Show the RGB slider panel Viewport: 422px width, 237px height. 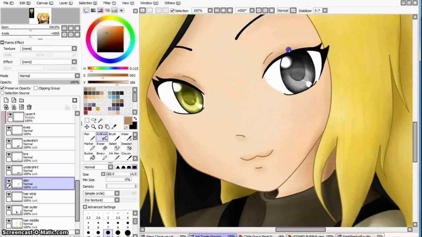[x=93, y=11]
